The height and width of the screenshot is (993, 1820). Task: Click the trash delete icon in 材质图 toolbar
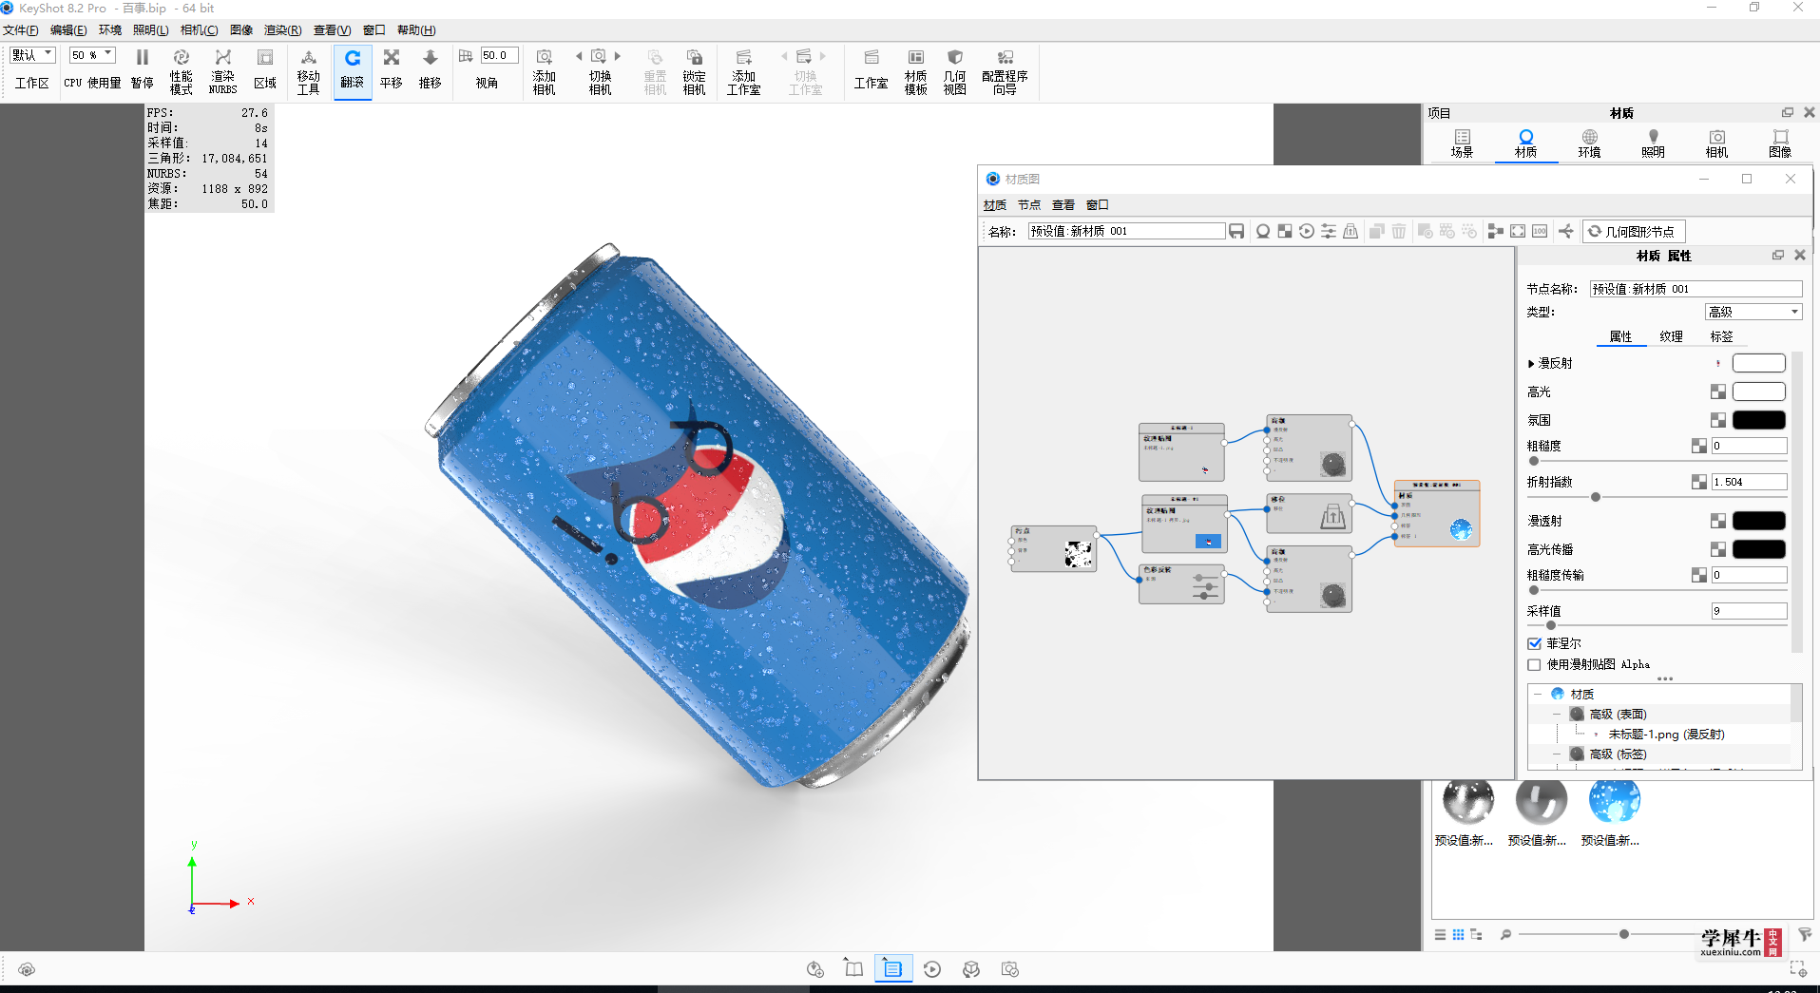pos(1399,231)
